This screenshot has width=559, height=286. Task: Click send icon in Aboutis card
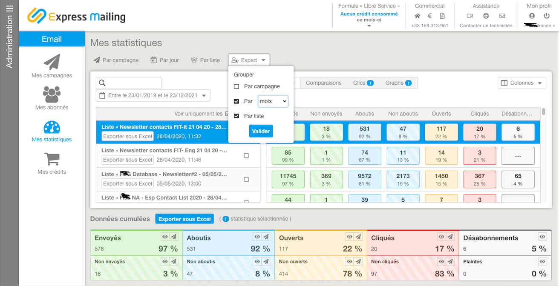point(266,237)
